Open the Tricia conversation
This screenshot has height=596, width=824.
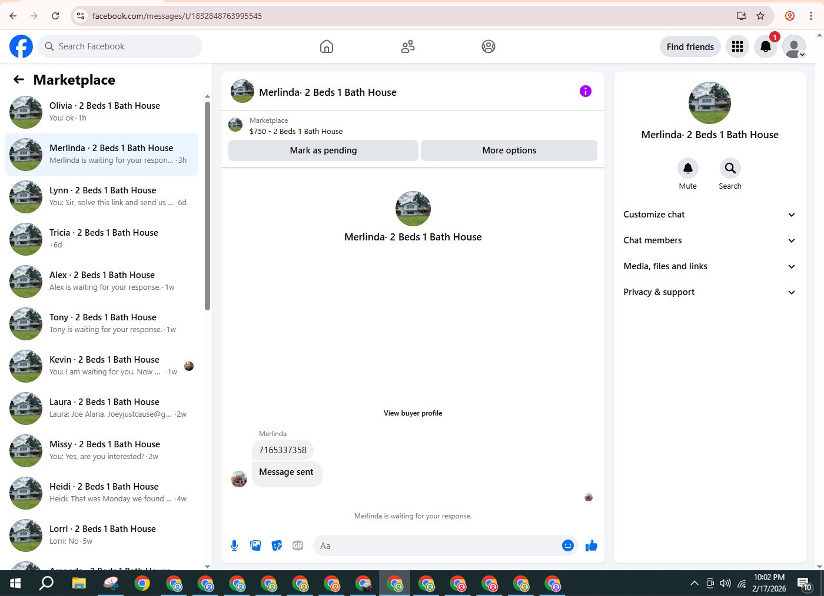(x=101, y=239)
